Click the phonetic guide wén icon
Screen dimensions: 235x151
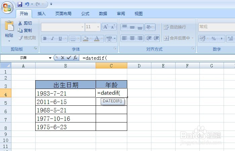coord(109,39)
